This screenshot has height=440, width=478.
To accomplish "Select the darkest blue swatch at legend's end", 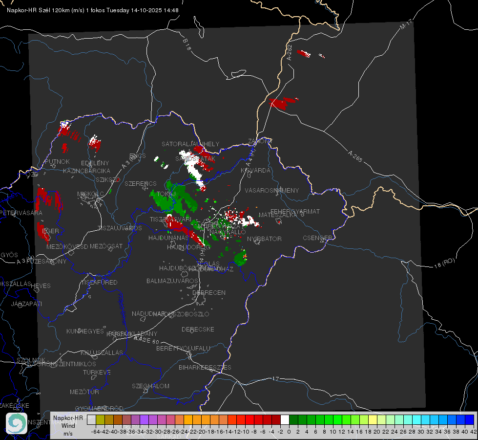I will pyautogui.click(x=470, y=419).
